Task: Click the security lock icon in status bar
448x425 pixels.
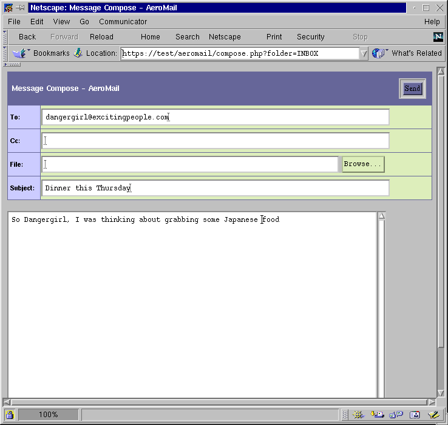Action: (10, 415)
